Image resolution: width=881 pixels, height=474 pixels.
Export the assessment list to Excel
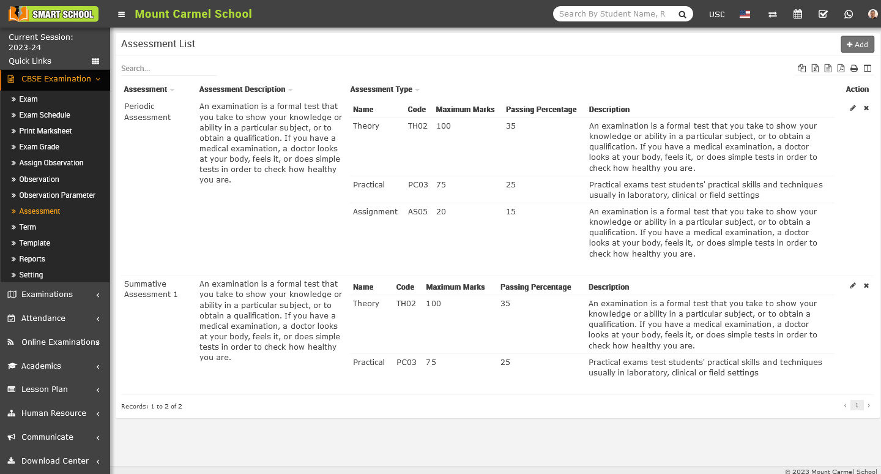coord(815,68)
